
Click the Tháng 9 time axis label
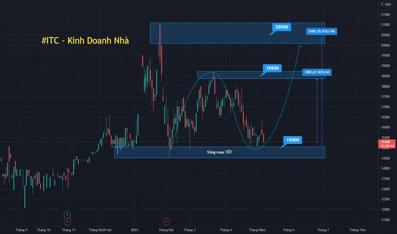(22, 230)
